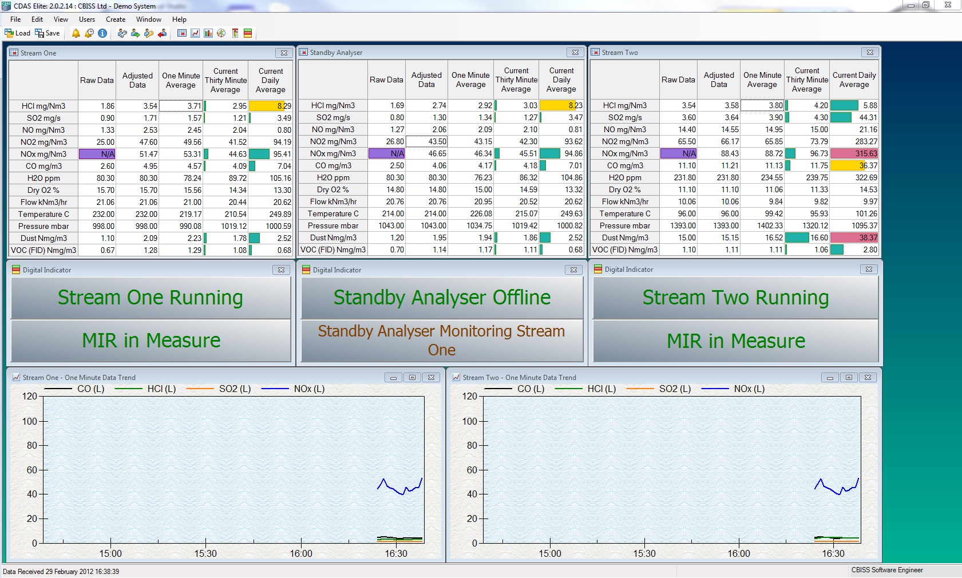Close the Standby Analyser table panel
The width and height of the screenshot is (962, 578).
point(575,52)
